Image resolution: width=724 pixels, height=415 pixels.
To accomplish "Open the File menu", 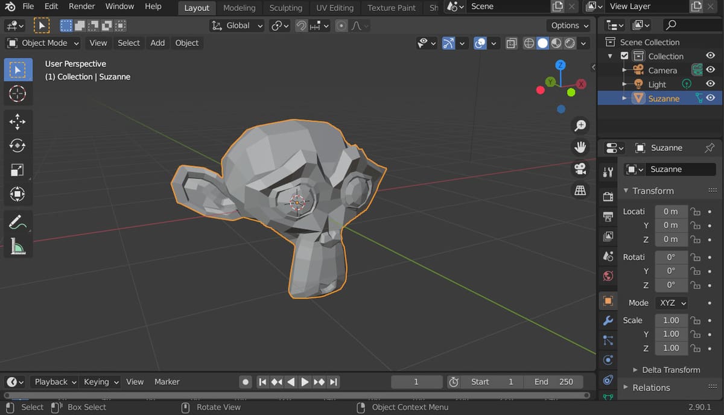I will coord(28,7).
